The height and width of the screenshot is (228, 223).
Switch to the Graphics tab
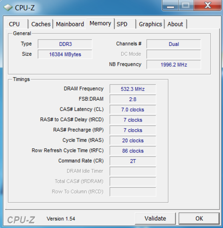pos(150,24)
